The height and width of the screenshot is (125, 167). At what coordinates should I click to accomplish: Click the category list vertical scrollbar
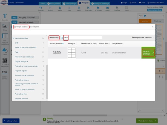(x=47, y=82)
